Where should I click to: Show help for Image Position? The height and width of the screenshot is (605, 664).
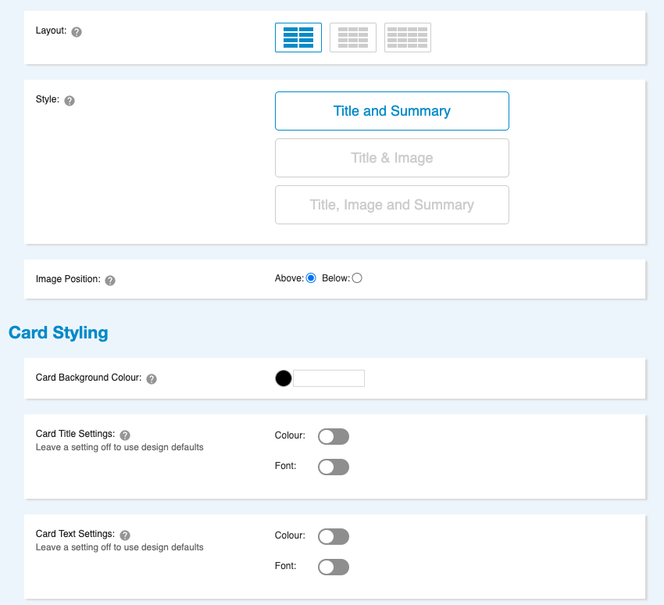pos(110,281)
